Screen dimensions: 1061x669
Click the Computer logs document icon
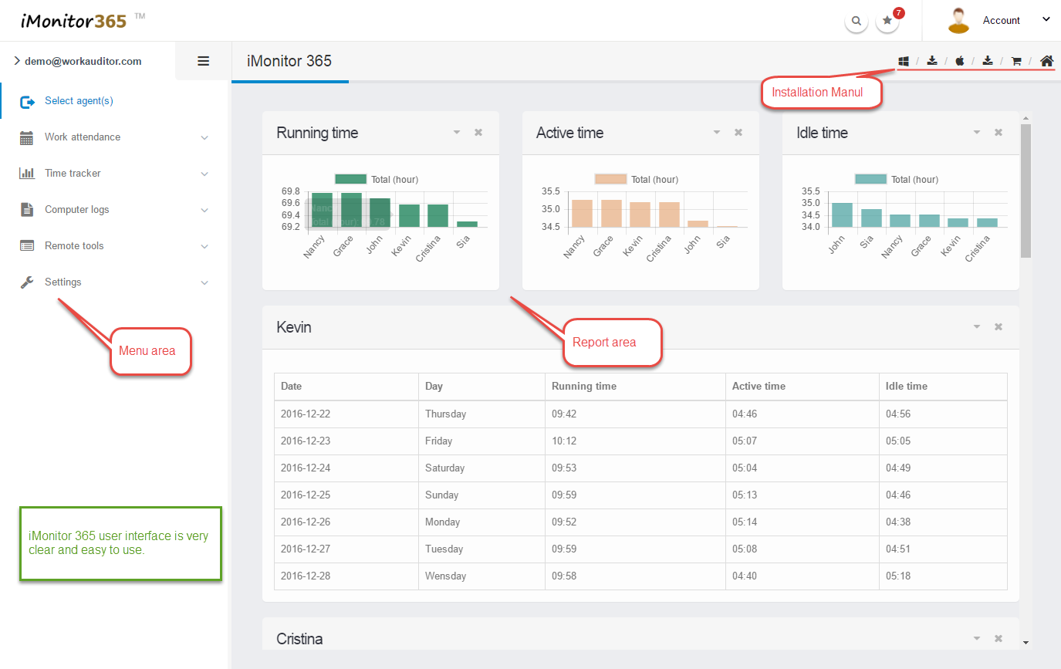[x=27, y=210]
